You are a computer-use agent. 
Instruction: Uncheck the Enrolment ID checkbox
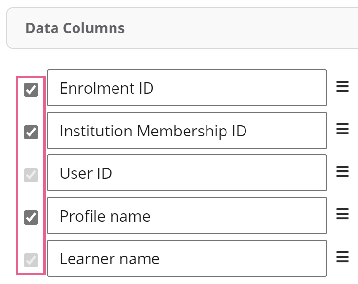click(x=31, y=90)
